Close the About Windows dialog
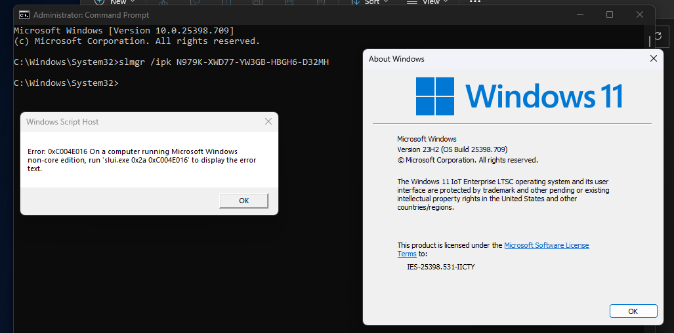This screenshot has width=674, height=333. click(x=654, y=59)
